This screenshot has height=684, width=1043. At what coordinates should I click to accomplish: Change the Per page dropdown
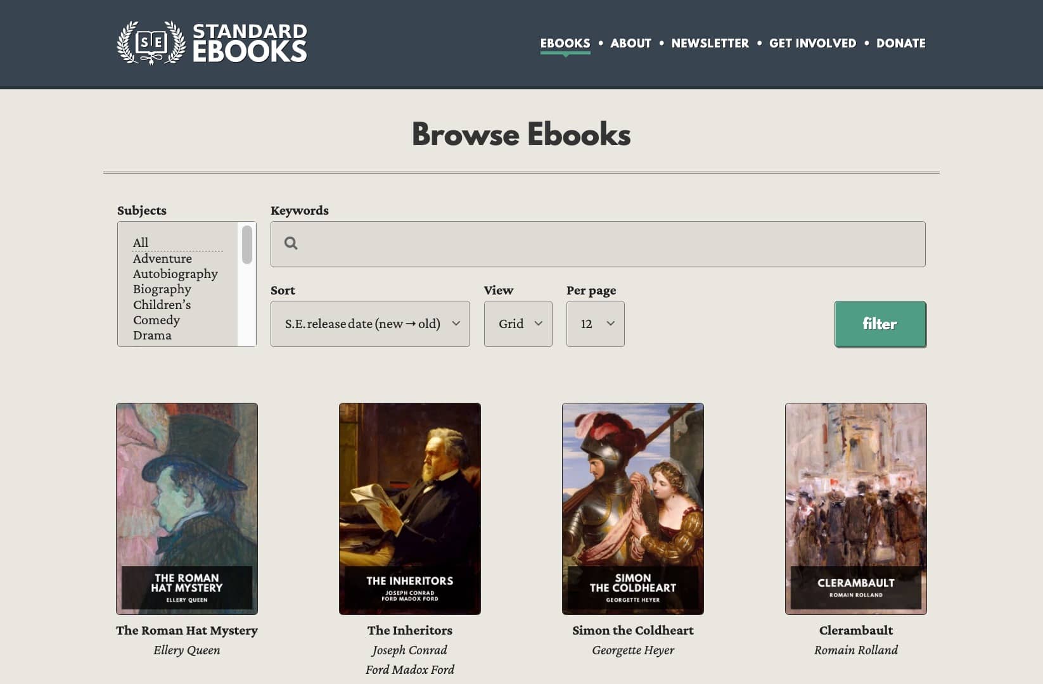point(595,324)
